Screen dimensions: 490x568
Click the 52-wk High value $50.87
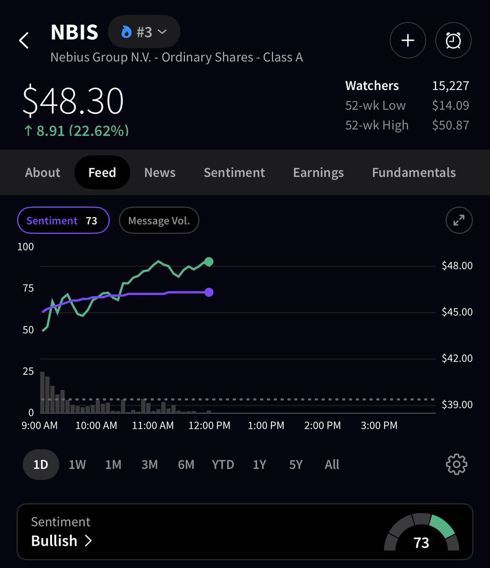point(450,125)
